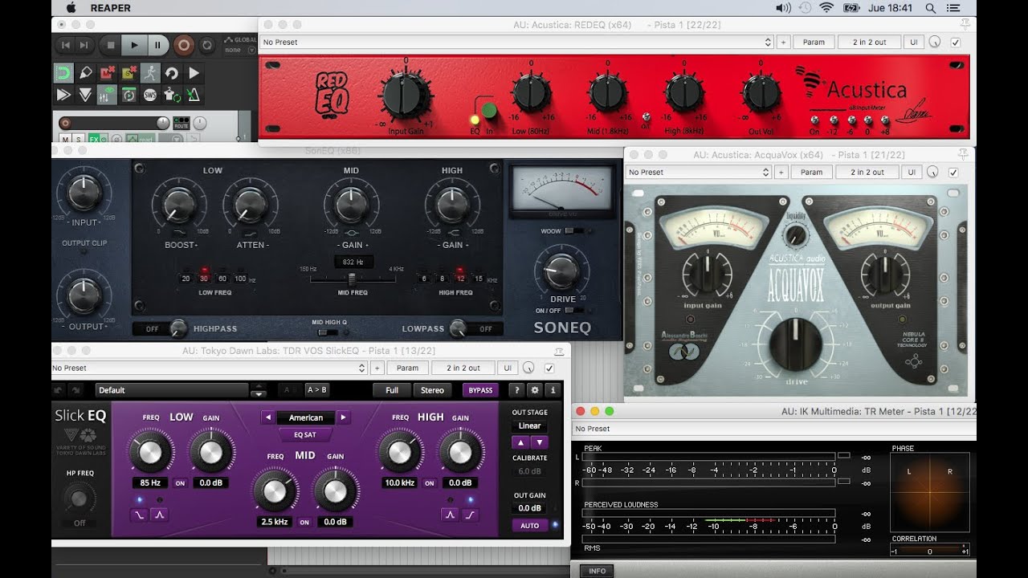
Task: Toggle the mixer visibility toolbar icon
Action: point(107,95)
